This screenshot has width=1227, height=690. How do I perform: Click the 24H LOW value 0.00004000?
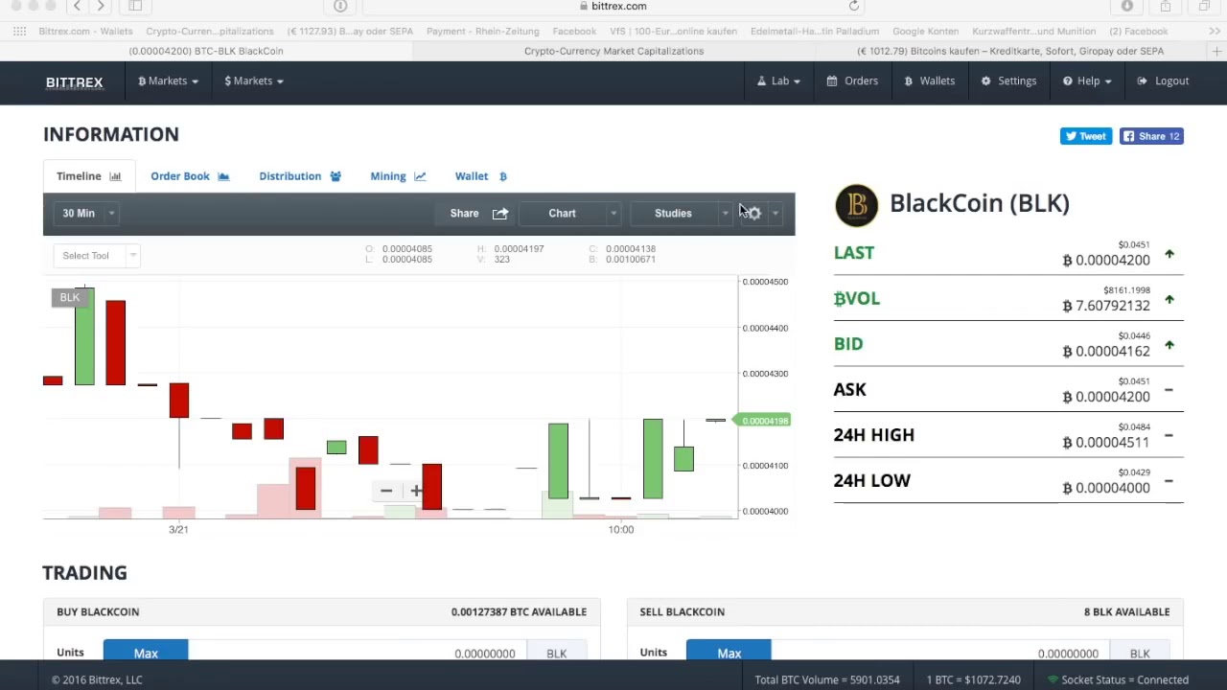click(x=1106, y=488)
